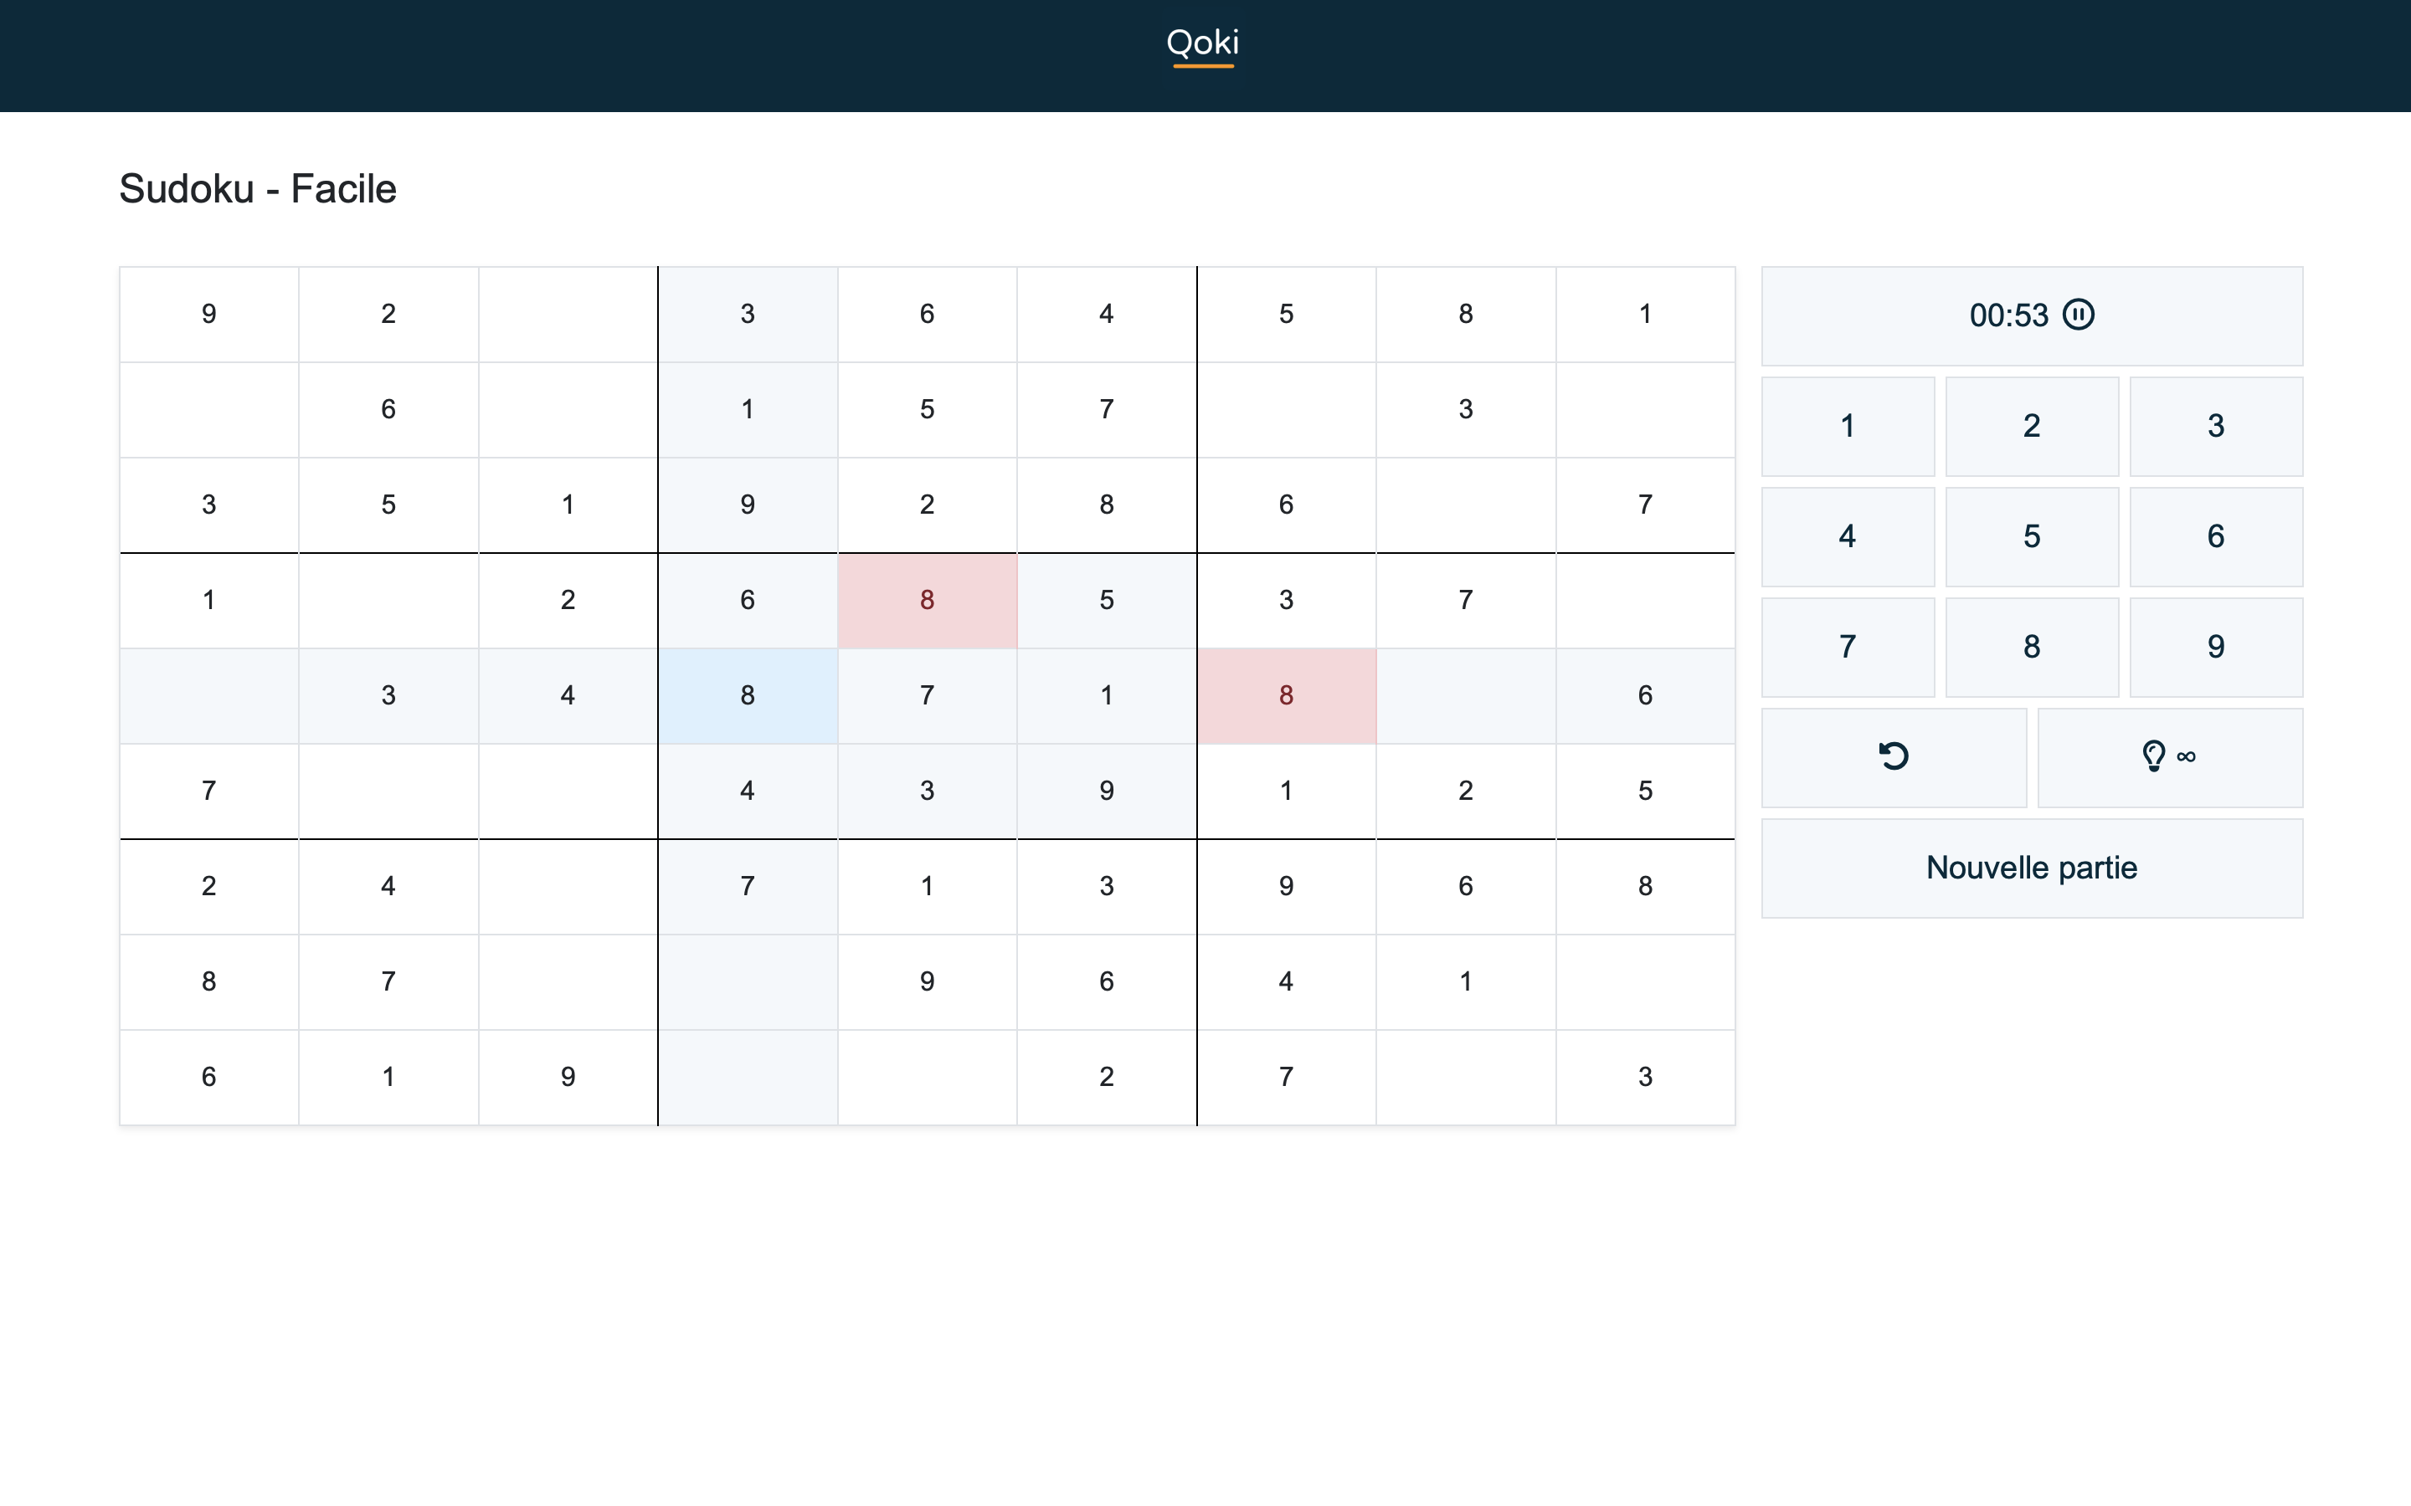Use a hint via the lightbulb icon
The image size is (2411, 1506).
pos(2170,757)
